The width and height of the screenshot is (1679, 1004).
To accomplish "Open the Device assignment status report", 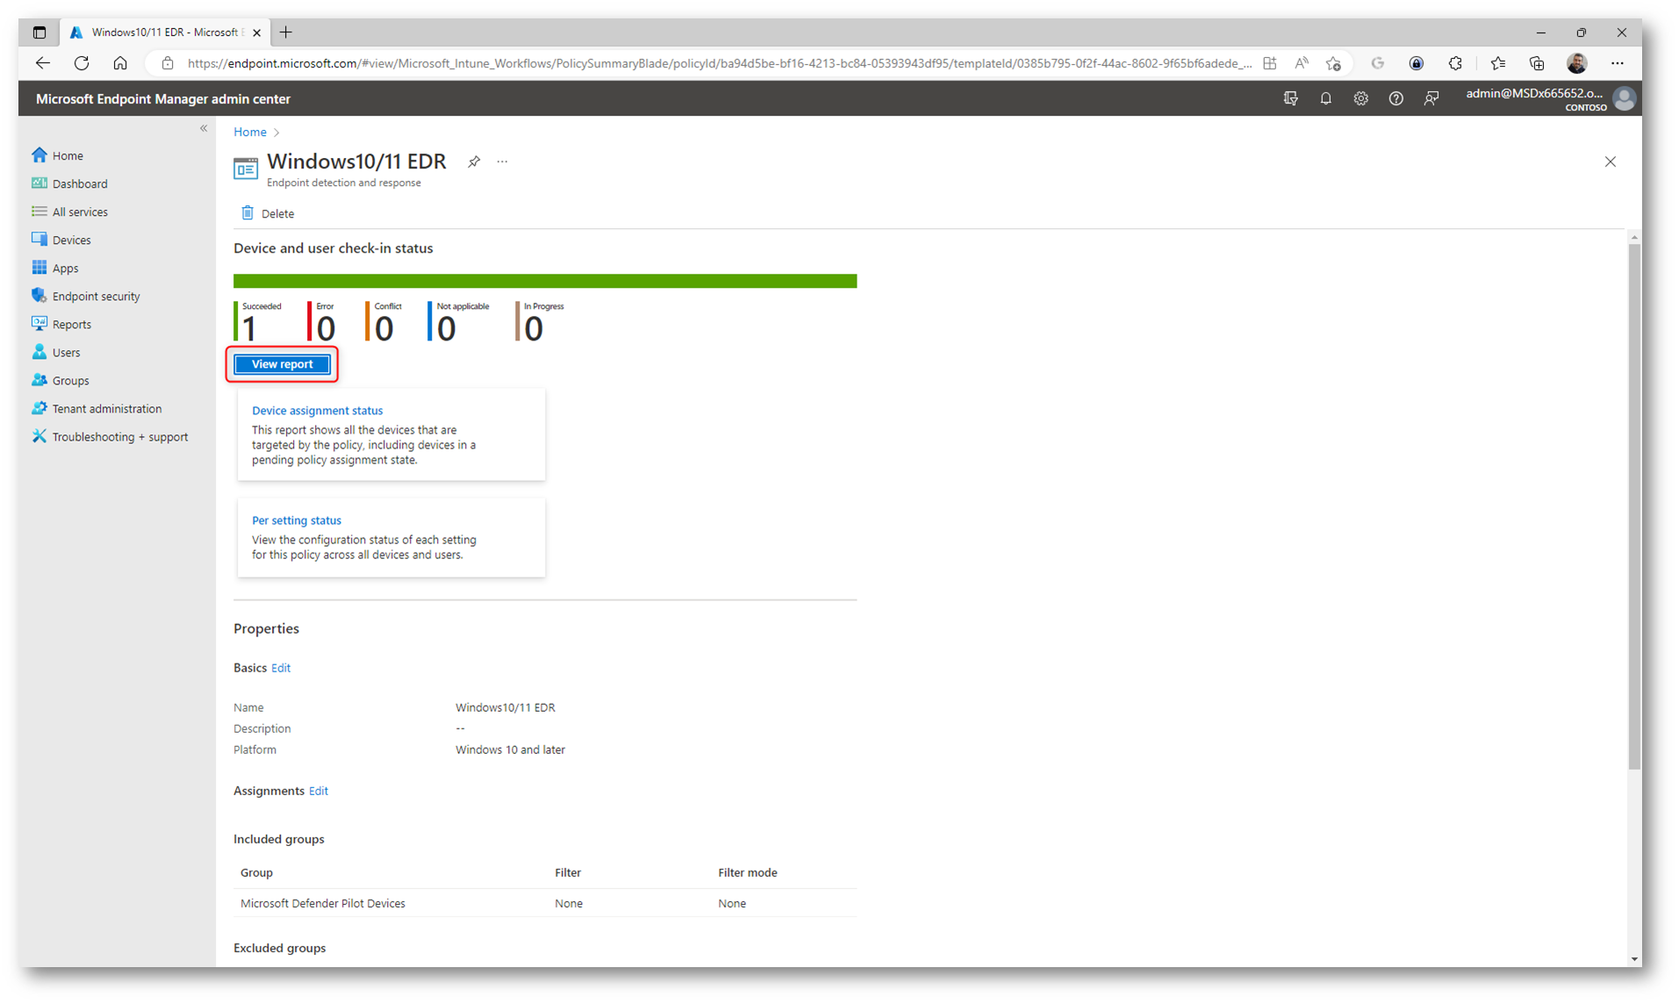I will (x=318, y=411).
